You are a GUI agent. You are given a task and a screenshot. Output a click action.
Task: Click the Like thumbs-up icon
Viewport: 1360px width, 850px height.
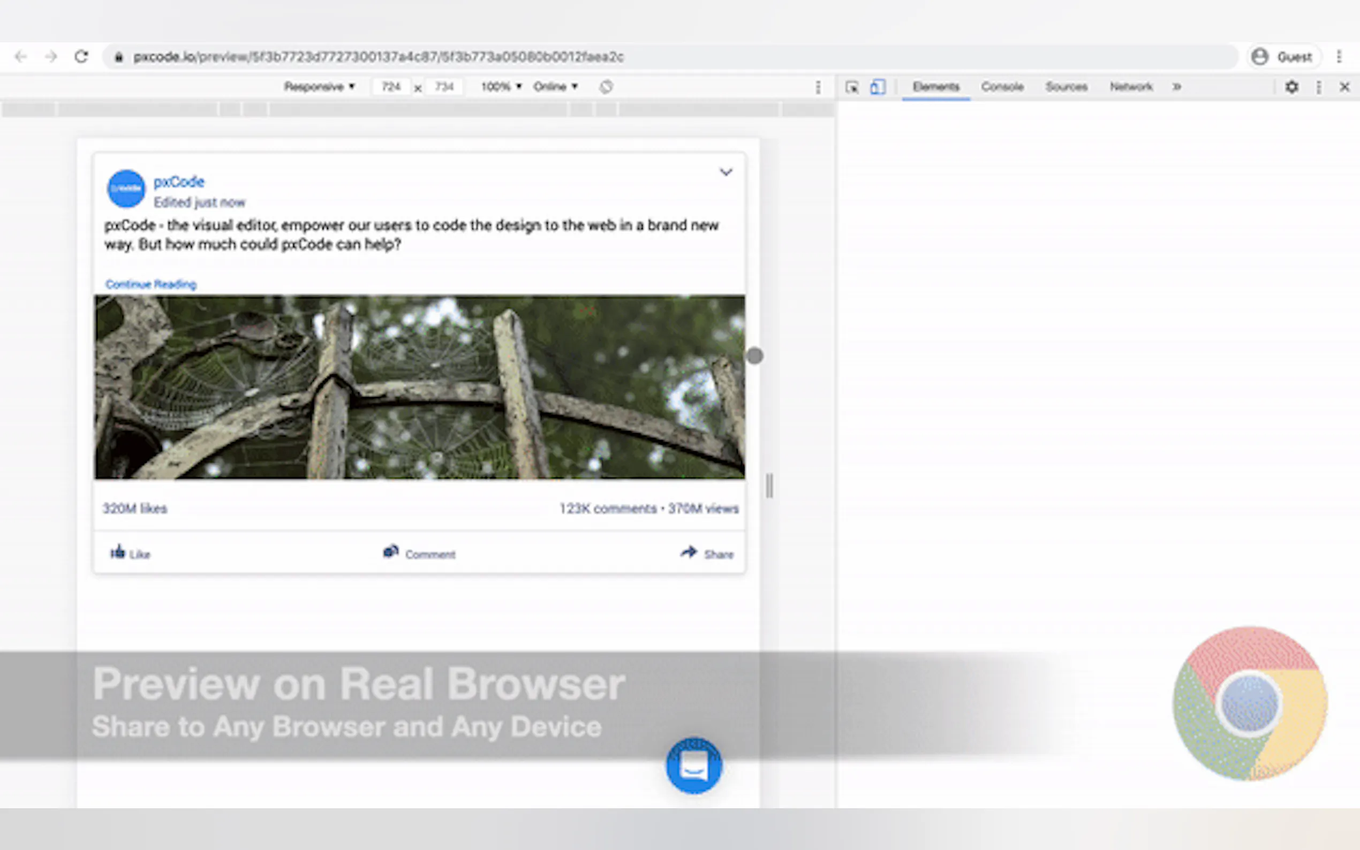117,552
